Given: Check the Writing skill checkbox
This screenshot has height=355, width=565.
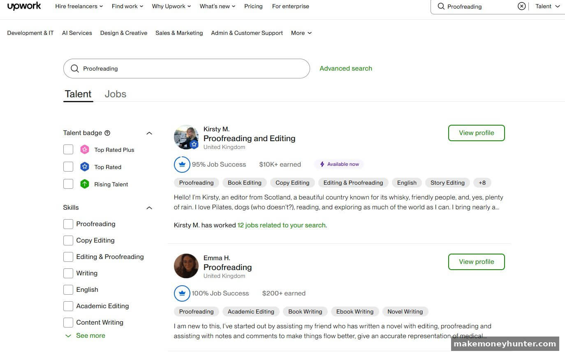Looking at the screenshot, I should [x=68, y=273].
